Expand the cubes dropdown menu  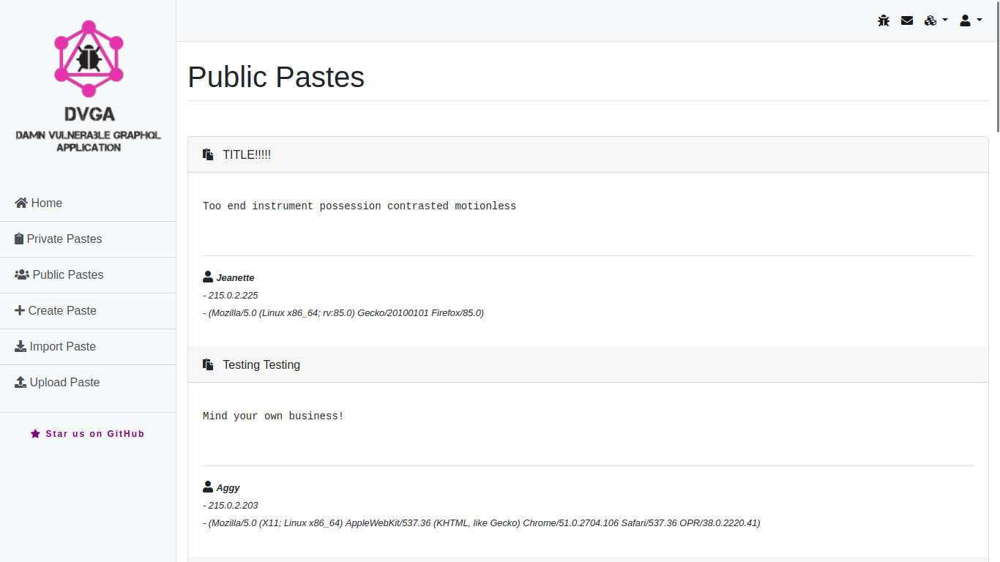point(935,20)
